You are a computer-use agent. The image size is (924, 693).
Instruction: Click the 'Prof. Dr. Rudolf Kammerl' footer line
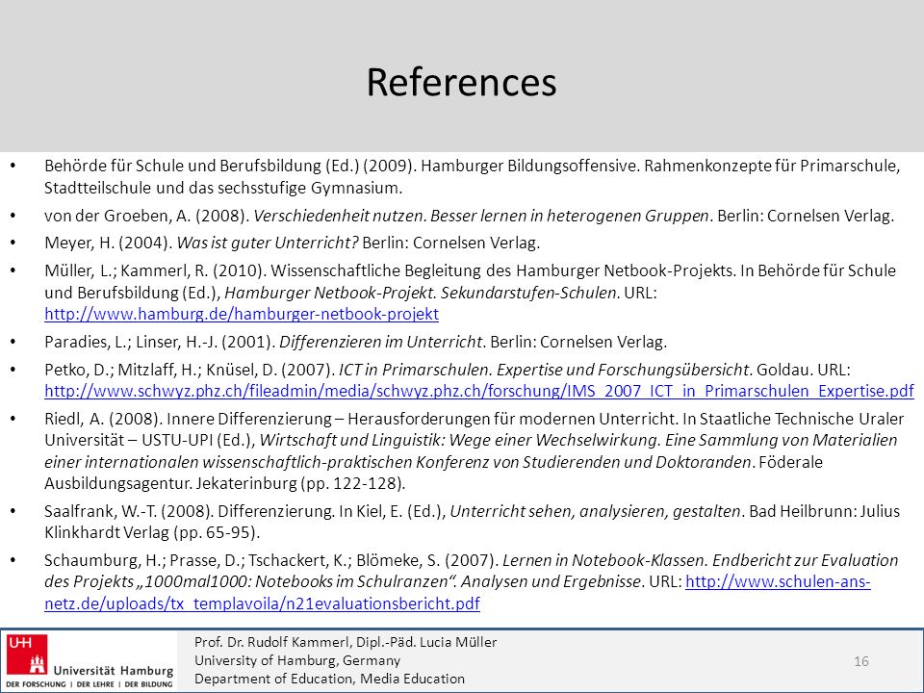[346, 642]
